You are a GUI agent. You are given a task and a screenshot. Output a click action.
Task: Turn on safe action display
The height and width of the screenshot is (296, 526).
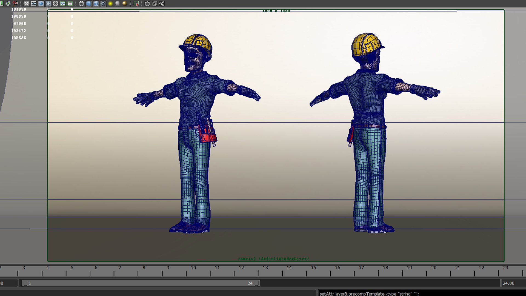pos(63,4)
